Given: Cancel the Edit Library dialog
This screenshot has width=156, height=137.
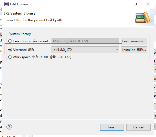Looking at the screenshot, I should tap(138, 127).
